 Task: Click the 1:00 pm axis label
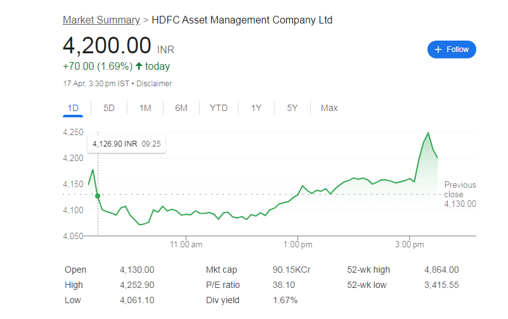[297, 245]
